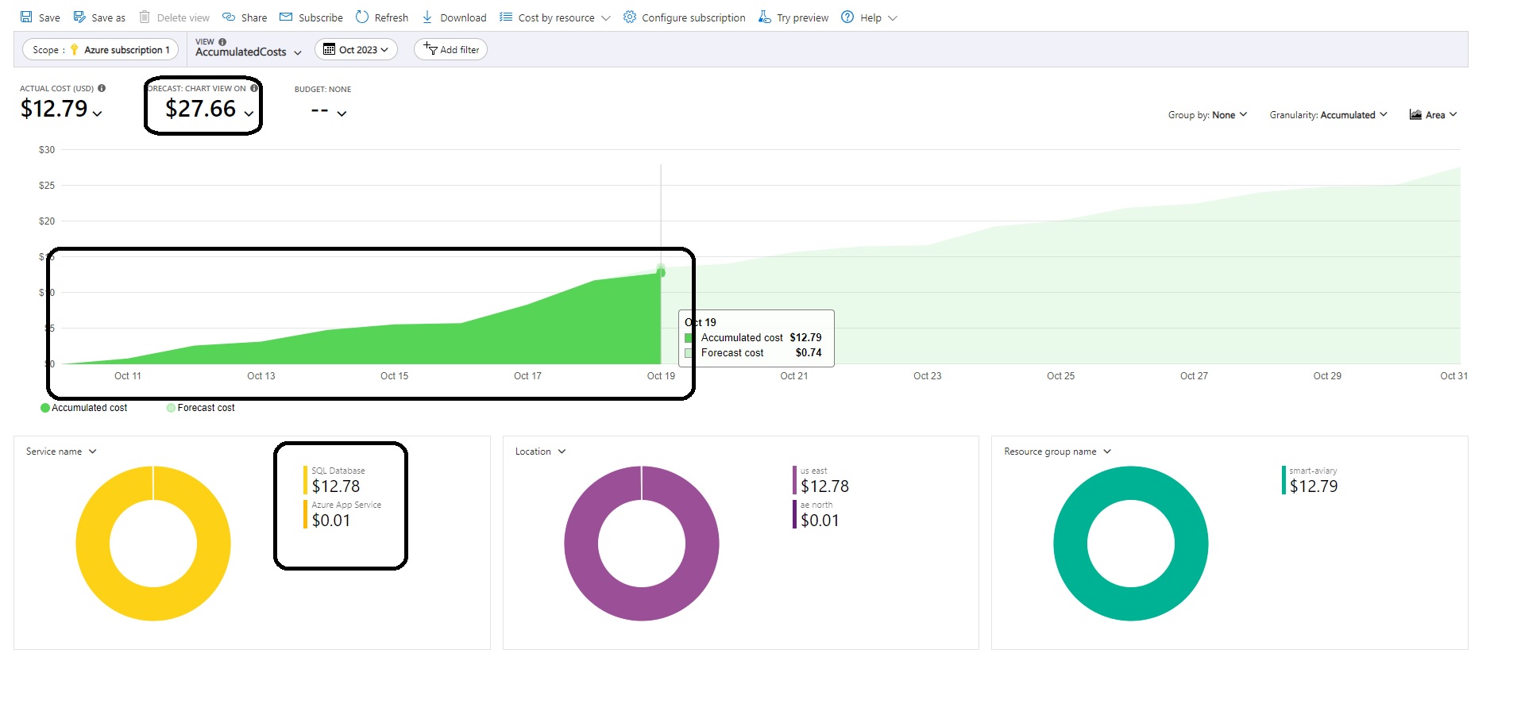Screen dimensions: 1517x711
Task: Click the Cost by resource list icon
Action: [506, 17]
